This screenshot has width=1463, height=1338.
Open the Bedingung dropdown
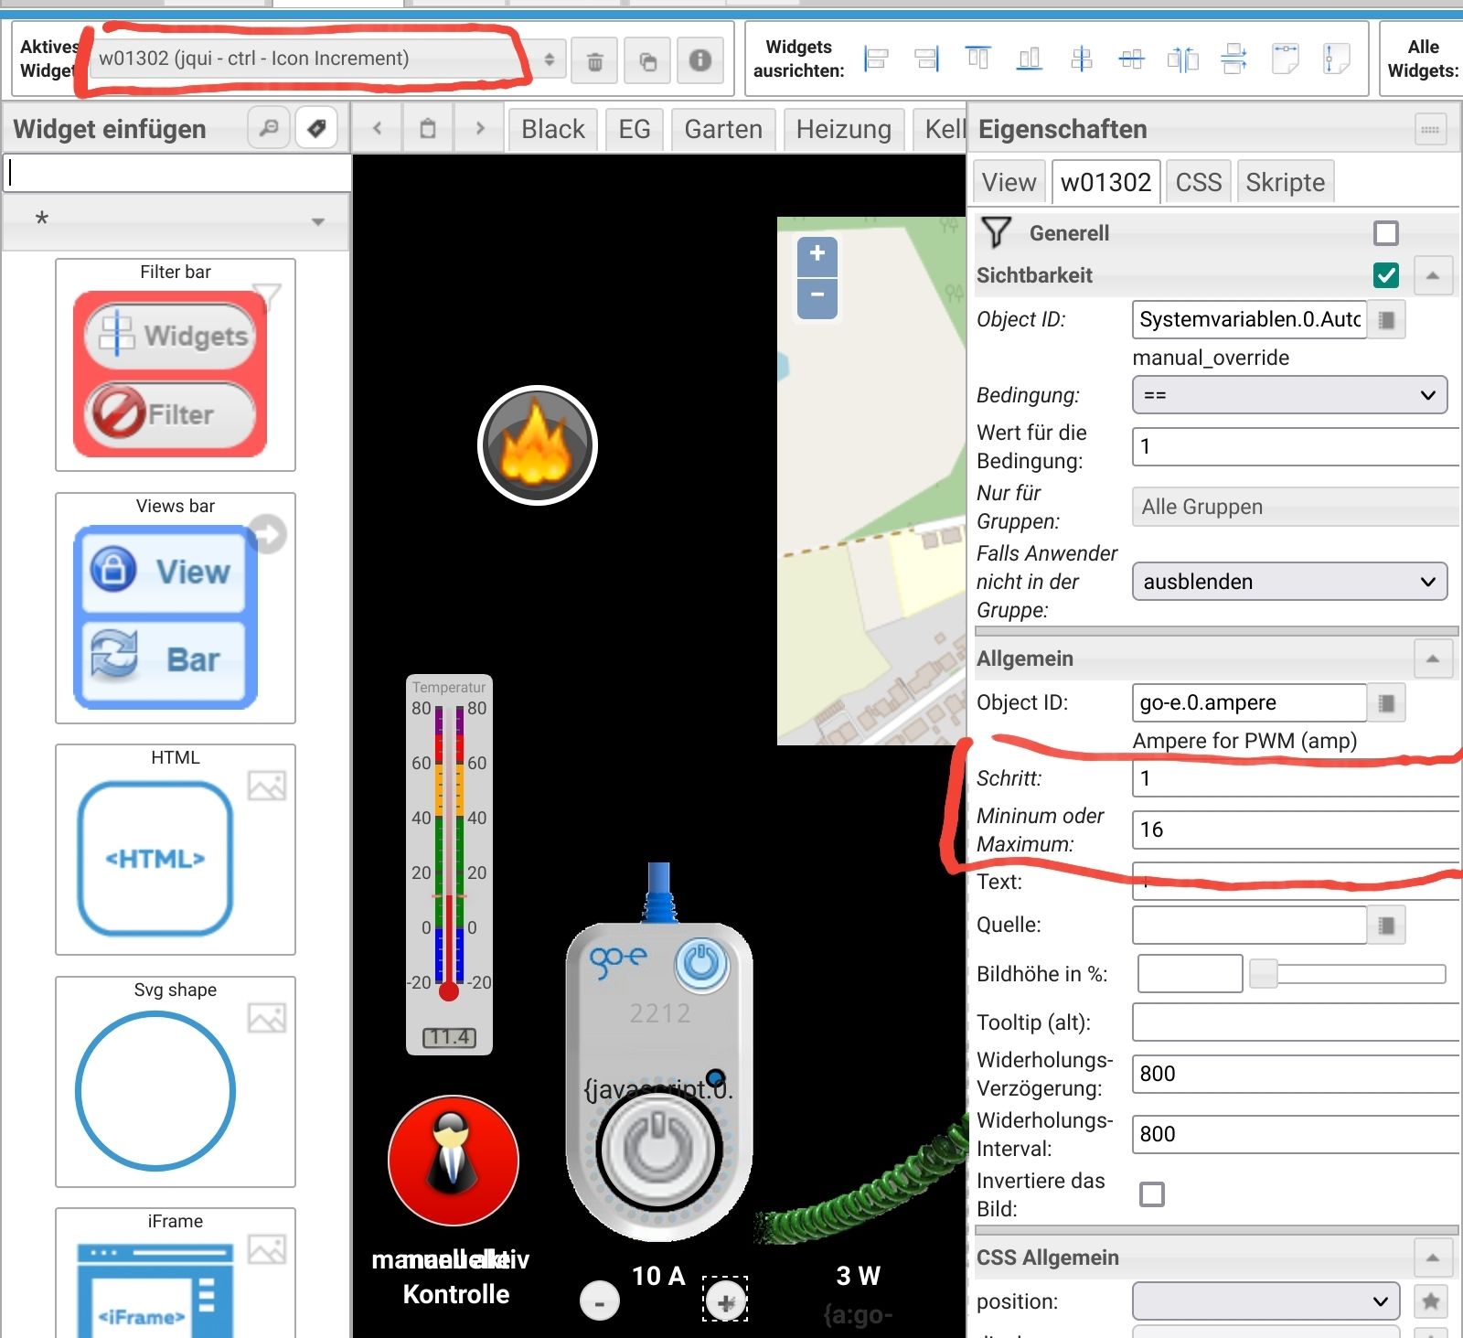pyautogui.click(x=1289, y=395)
